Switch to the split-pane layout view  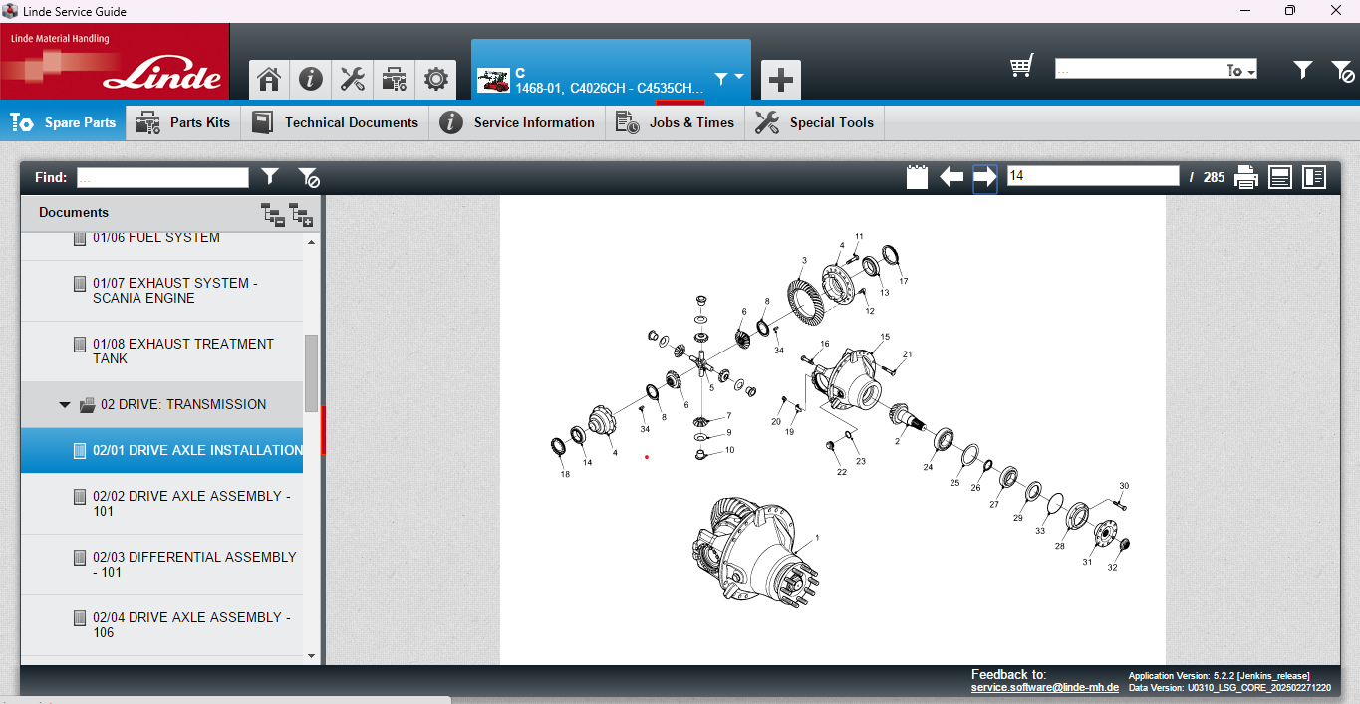1314,177
